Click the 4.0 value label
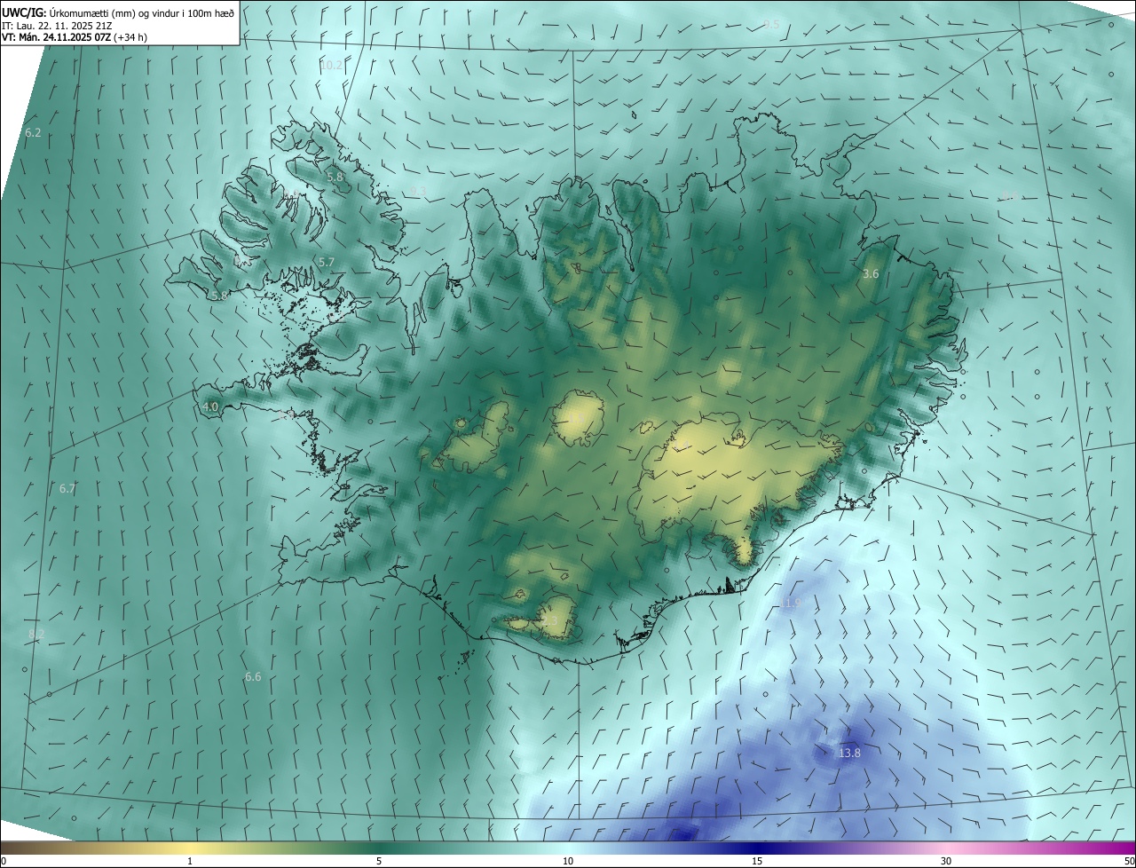This screenshot has width=1136, height=868. (x=210, y=406)
